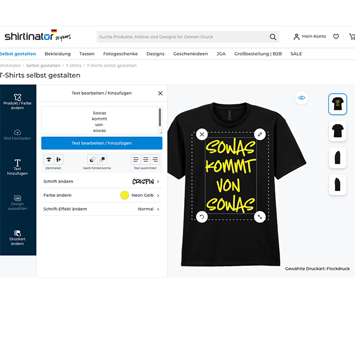This screenshot has height=355, width=355.
Task: Click the search magnifier icon
Action: click(x=273, y=37)
